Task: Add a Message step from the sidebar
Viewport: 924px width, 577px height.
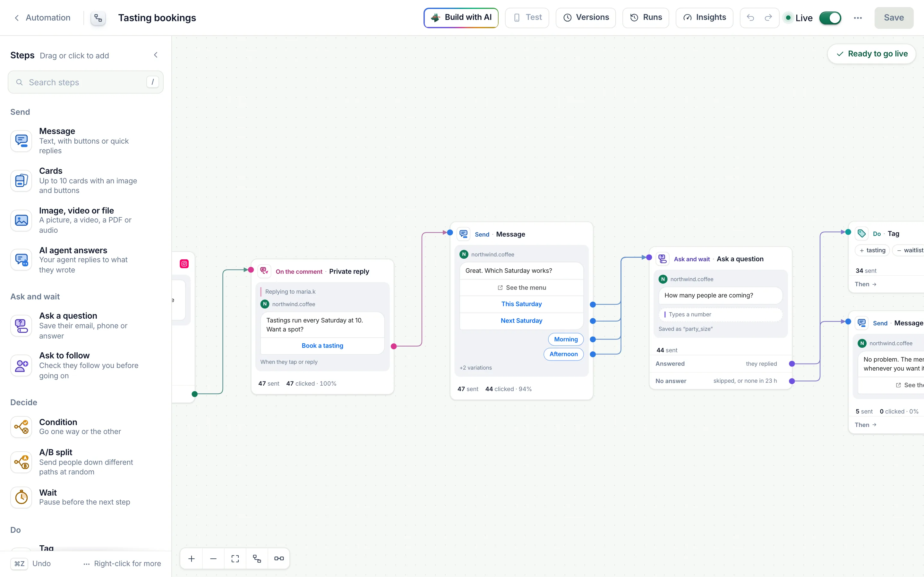Action: [x=86, y=141]
